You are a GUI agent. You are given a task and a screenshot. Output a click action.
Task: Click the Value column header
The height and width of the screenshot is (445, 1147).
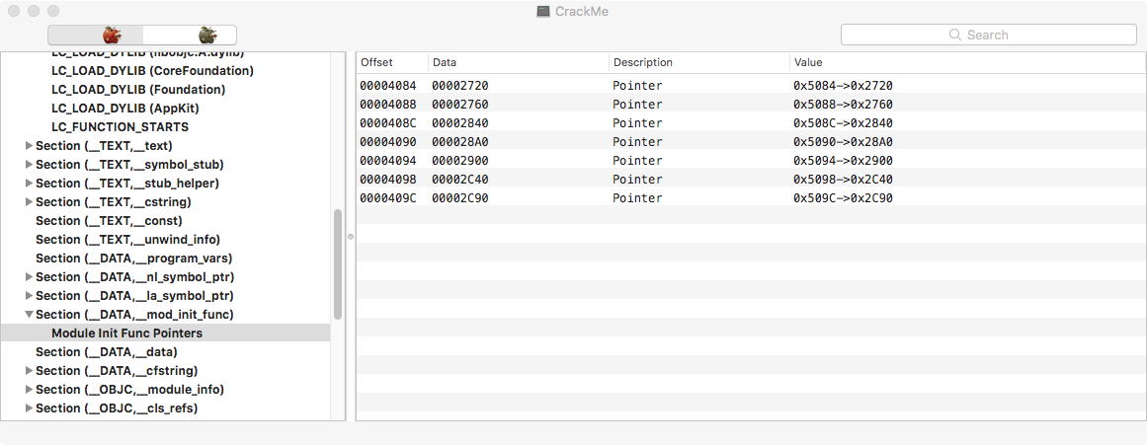pyautogui.click(x=963, y=62)
